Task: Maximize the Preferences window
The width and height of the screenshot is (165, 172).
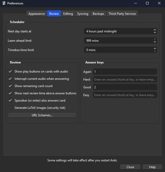Action: (147, 3)
